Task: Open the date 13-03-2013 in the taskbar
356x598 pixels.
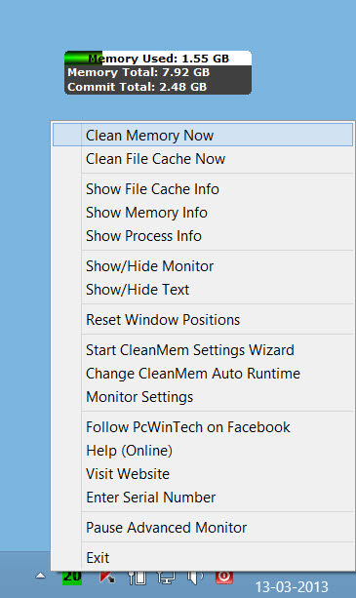Action: [292, 587]
